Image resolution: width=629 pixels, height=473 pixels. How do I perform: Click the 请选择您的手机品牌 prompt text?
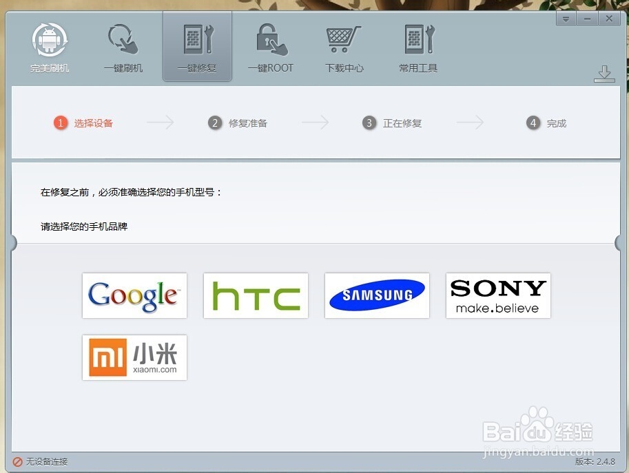point(84,227)
